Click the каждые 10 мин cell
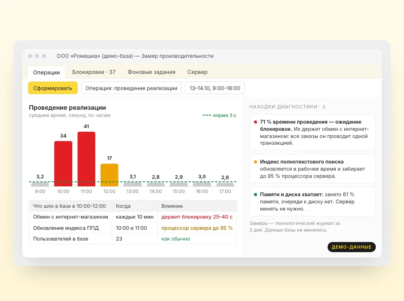The image size is (404, 301). click(x=135, y=217)
